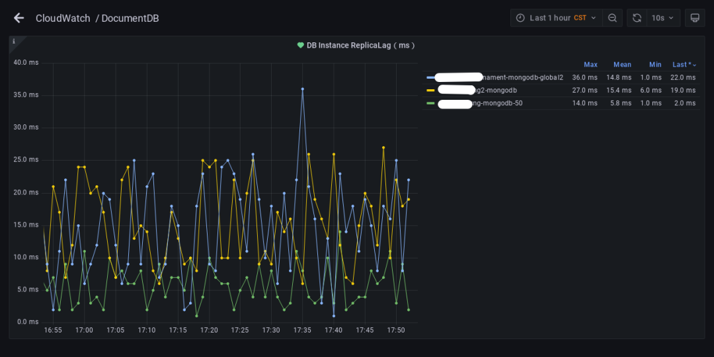The image size is (714, 357).
Task: Click the 17:50 x-axis time label
Action: [396, 330]
